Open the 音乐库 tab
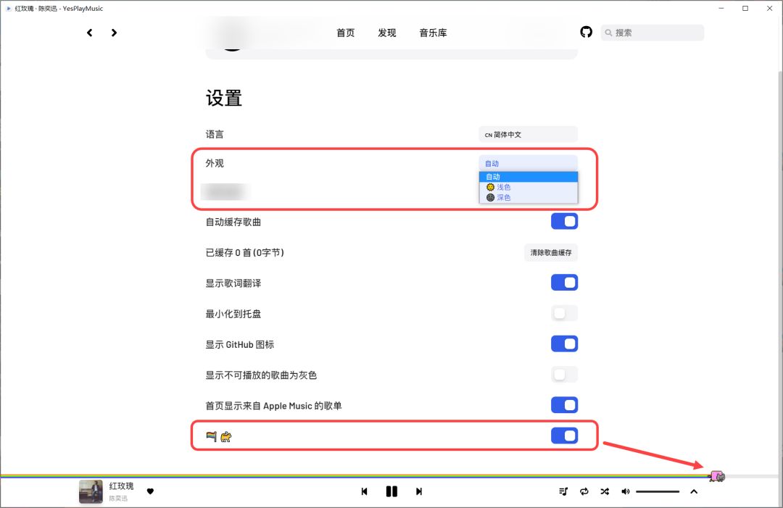 pos(433,33)
